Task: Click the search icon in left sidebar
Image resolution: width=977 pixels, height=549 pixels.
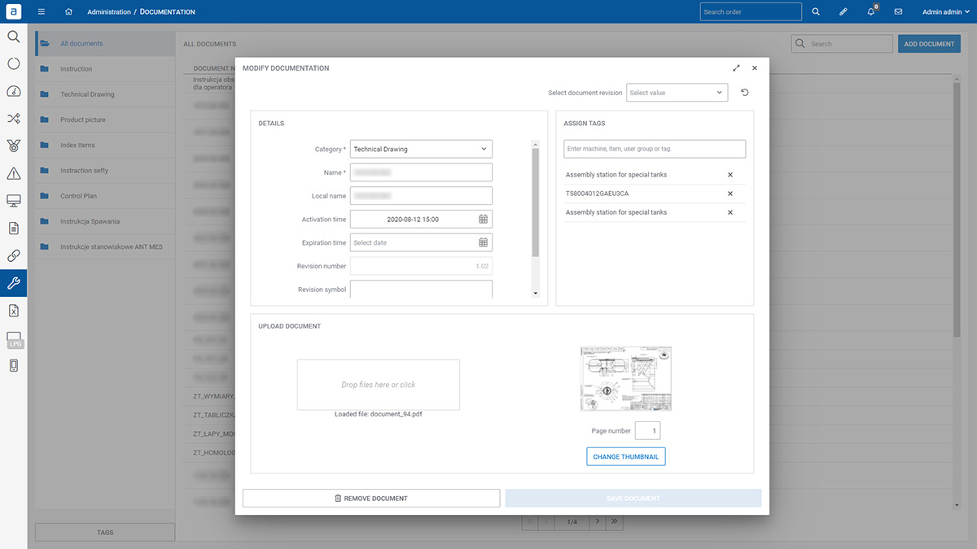Action: point(13,37)
